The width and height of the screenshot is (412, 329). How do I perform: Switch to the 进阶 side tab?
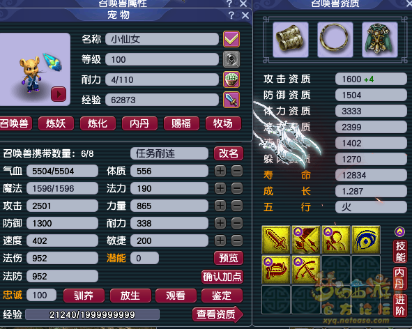coord(399,305)
